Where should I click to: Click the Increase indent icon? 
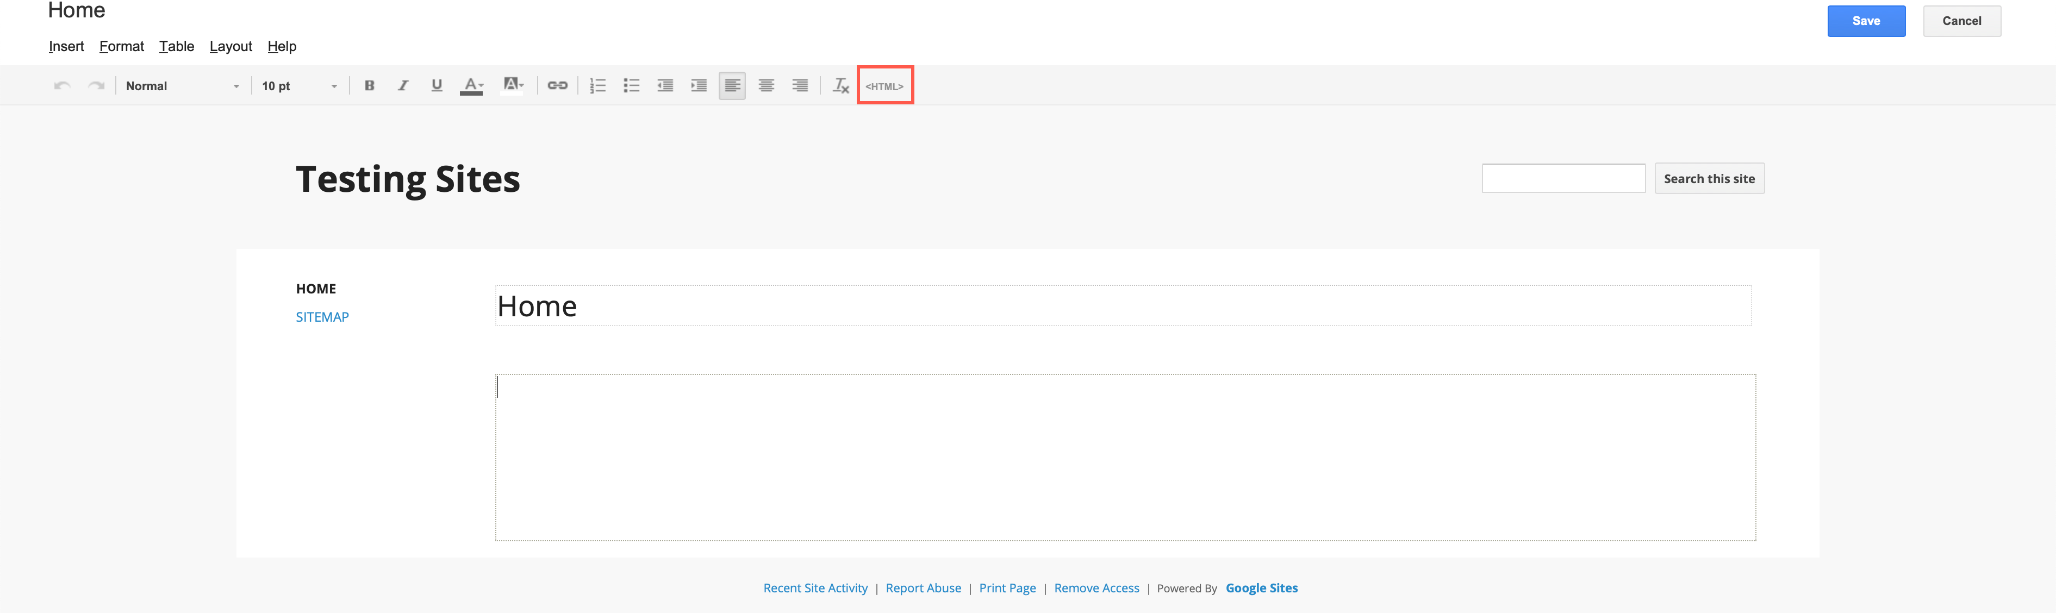point(699,85)
